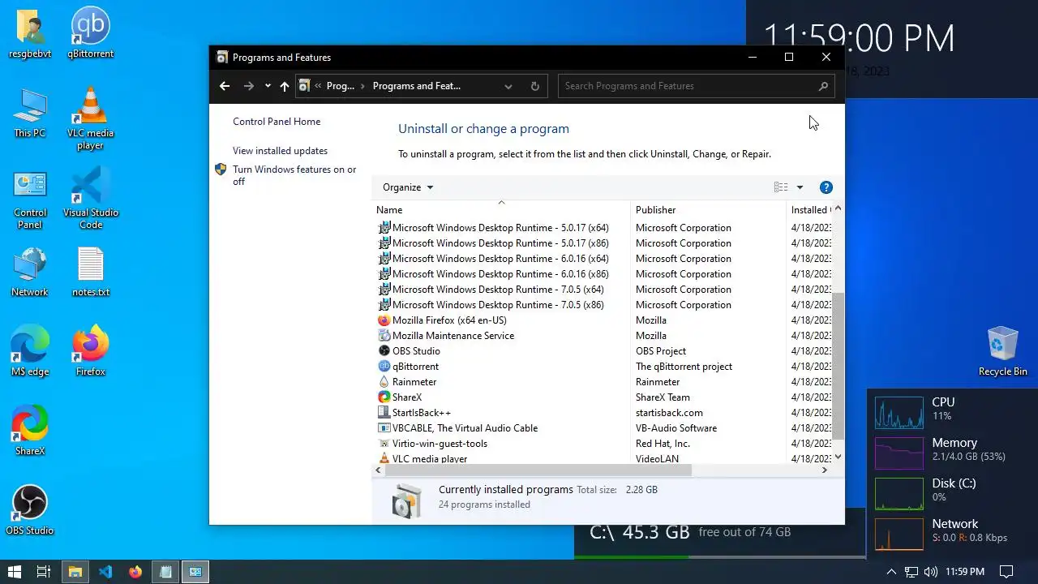
Task: Open Control Panel Home link
Action: (277, 122)
